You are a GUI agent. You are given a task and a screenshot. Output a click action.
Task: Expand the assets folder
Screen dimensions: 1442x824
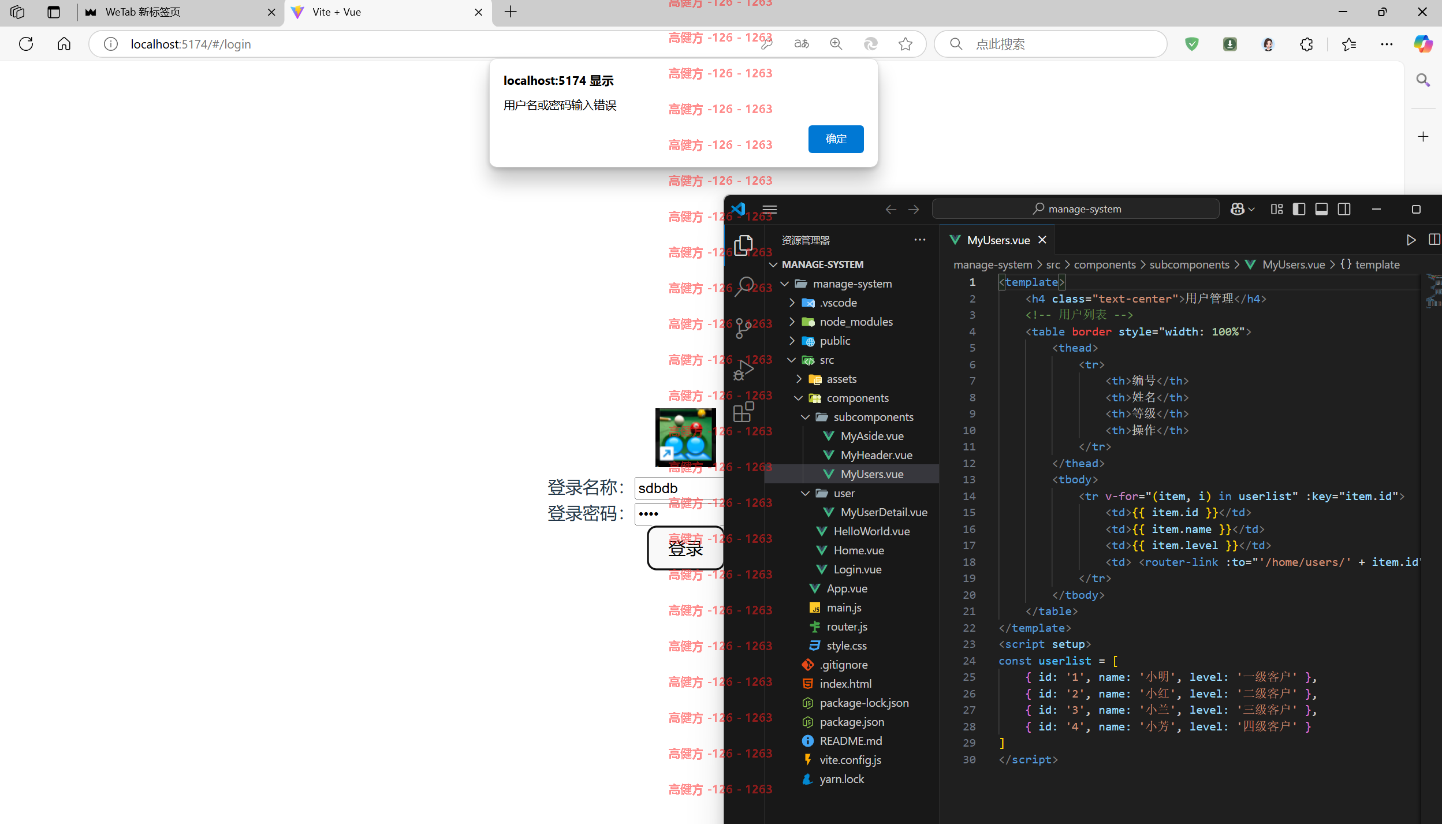[x=799, y=379]
